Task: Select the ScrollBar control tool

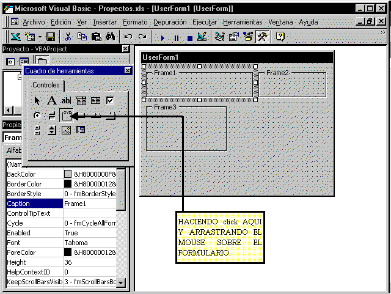Action: 37,130
